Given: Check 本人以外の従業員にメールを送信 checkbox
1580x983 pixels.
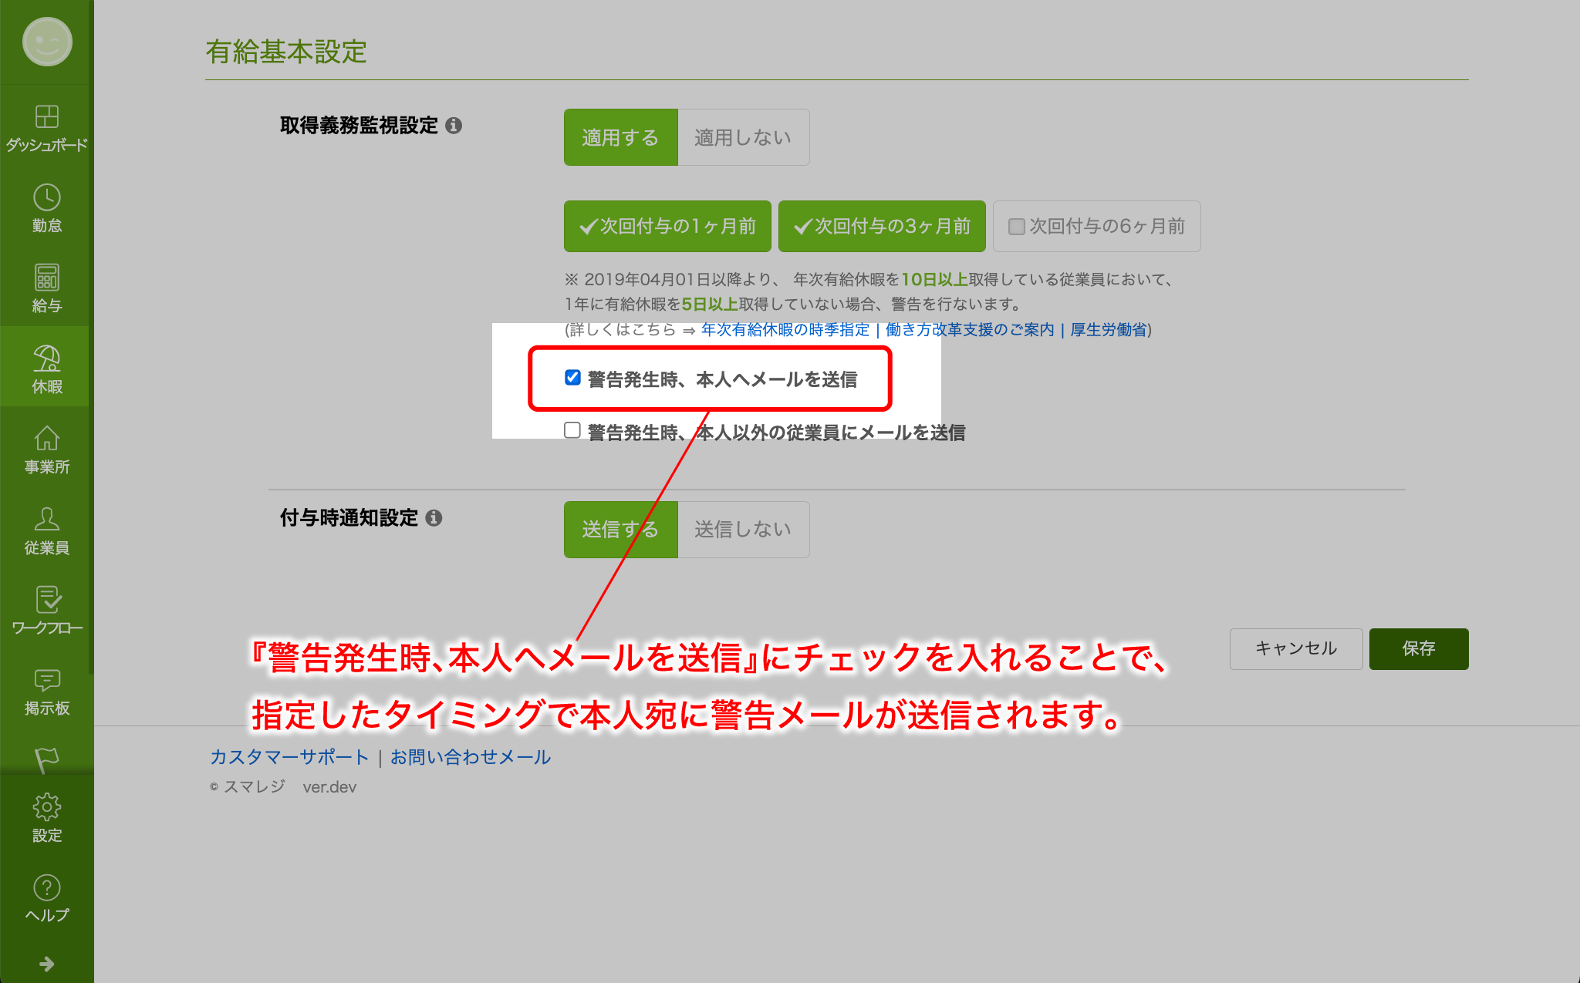Looking at the screenshot, I should [x=572, y=430].
